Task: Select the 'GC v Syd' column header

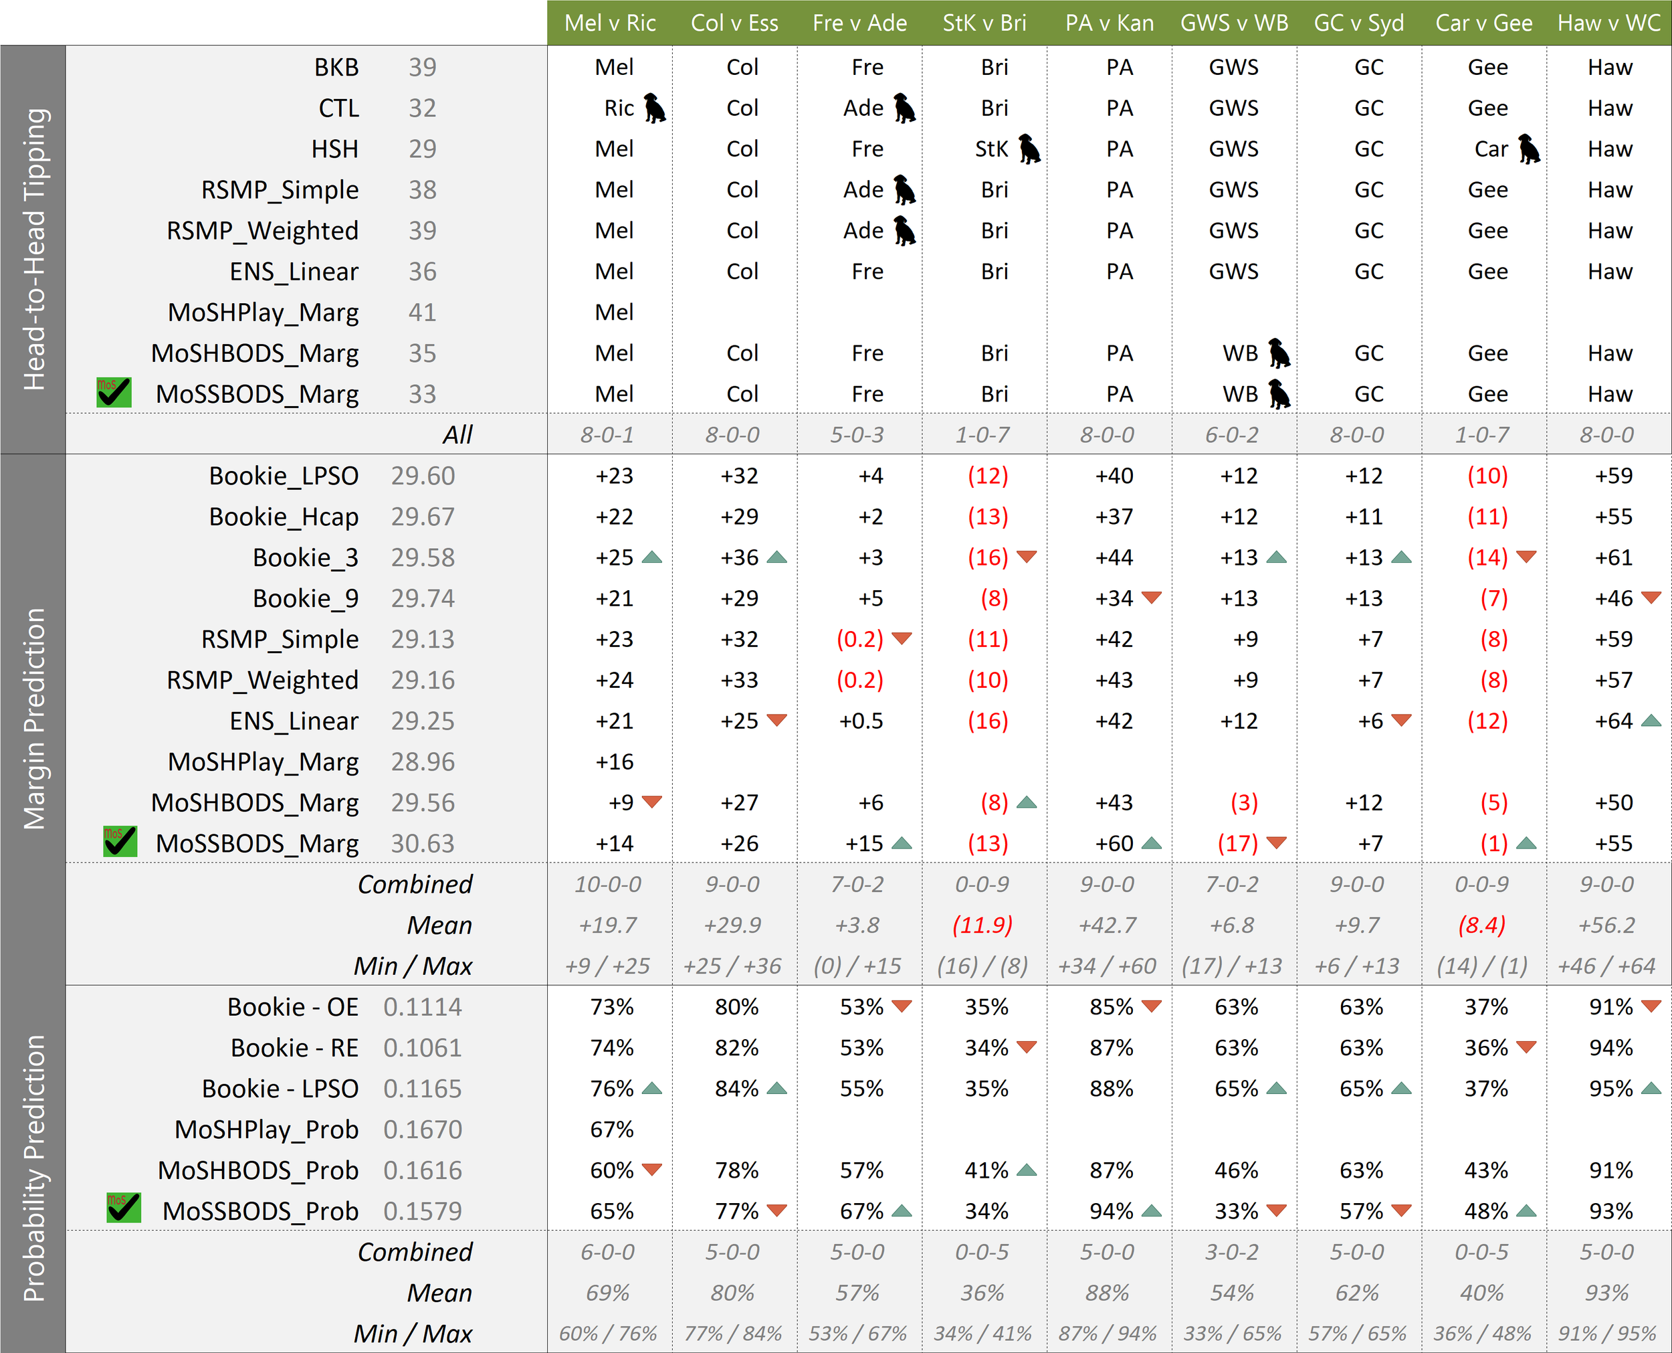Action: (1360, 23)
